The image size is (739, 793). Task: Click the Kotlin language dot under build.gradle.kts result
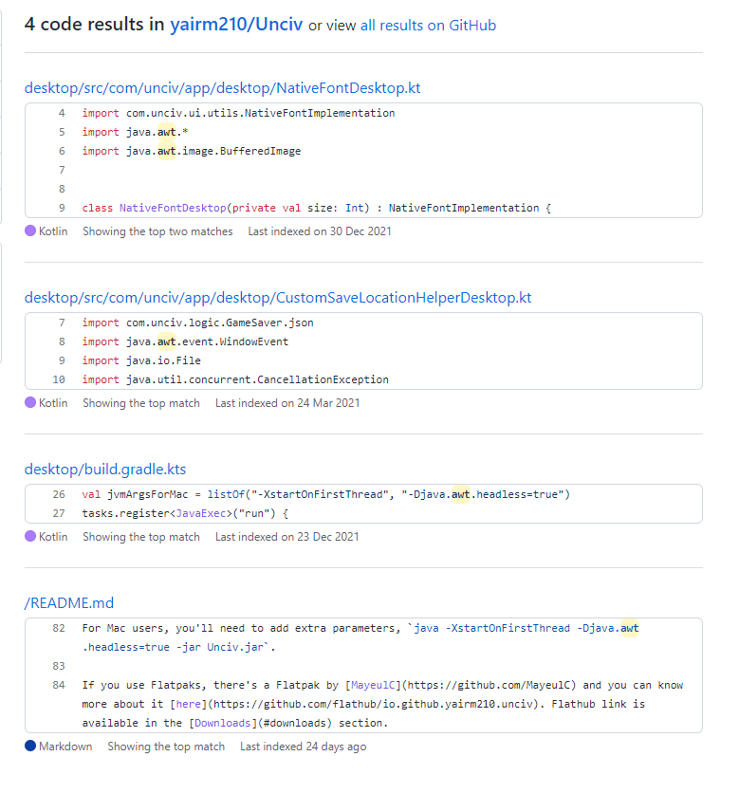[x=28, y=536]
